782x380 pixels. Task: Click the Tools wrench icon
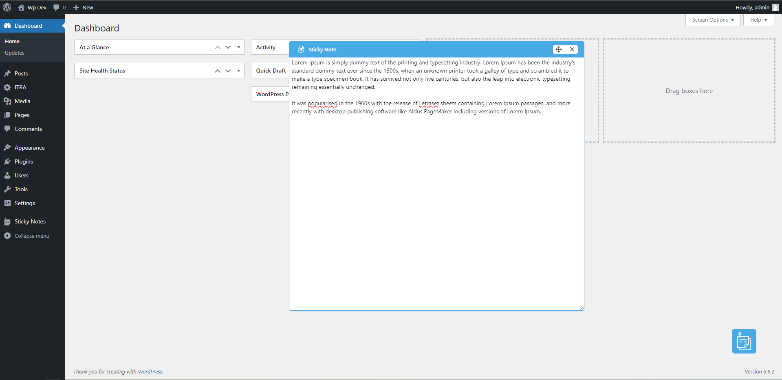[7, 189]
